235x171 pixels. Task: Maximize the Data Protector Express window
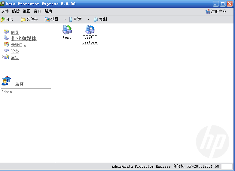tap(223, 4)
